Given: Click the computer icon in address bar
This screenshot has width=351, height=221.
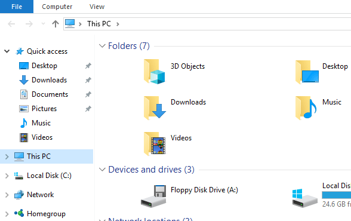Looking at the screenshot, I should click(70, 23).
